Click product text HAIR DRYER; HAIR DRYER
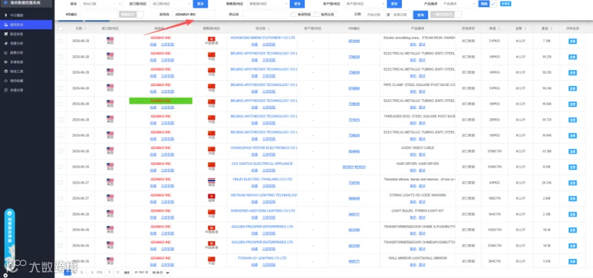 [418, 164]
